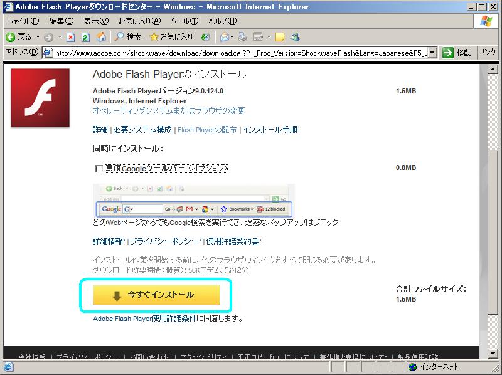Open the Edit (編集) menu
The image size is (502, 375).
tap(61, 21)
